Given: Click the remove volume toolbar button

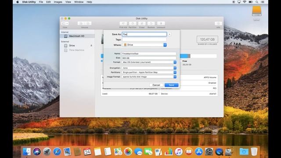Looking at the screenshot, I should 88,23.
